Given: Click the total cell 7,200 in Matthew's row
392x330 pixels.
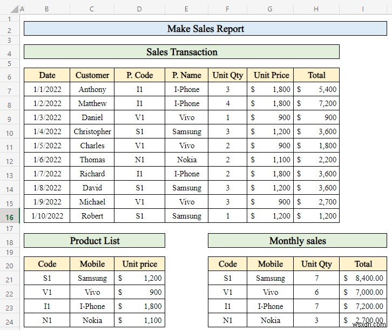Looking at the screenshot, I should (316, 103).
